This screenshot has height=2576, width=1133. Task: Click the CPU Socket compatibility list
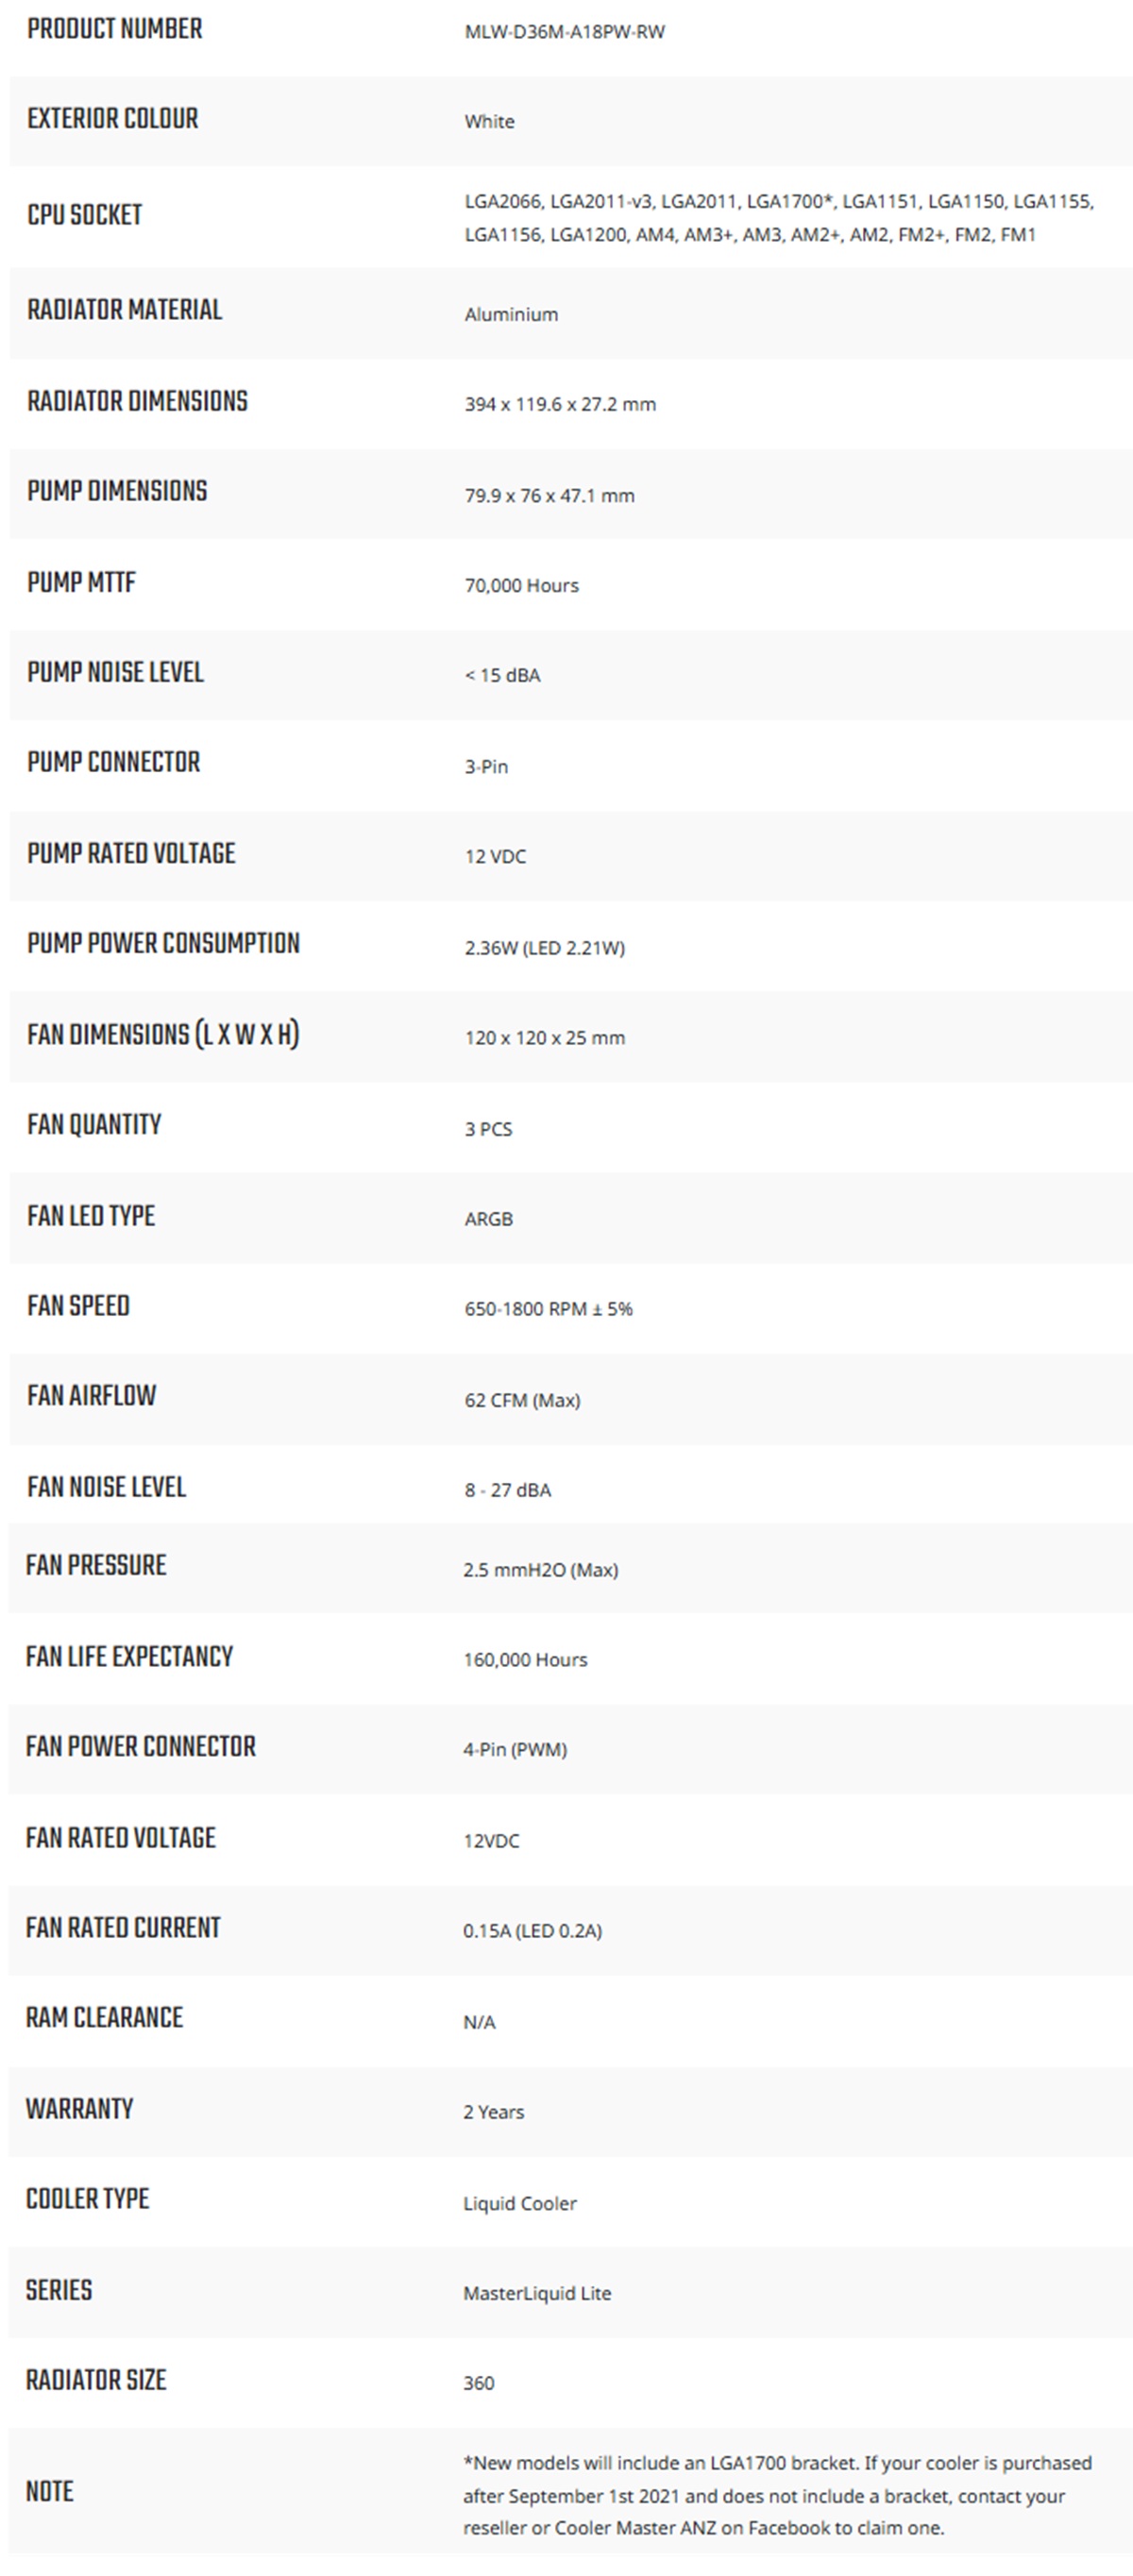tap(779, 218)
